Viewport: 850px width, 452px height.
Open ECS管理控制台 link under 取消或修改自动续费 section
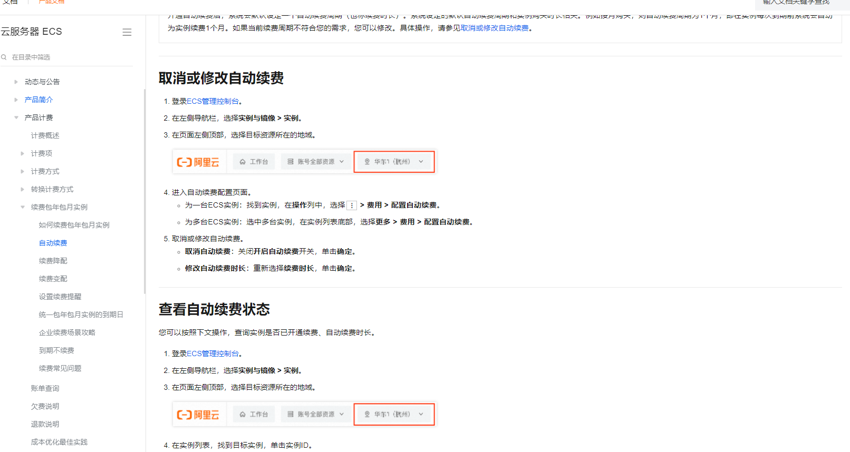click(213, 101)
